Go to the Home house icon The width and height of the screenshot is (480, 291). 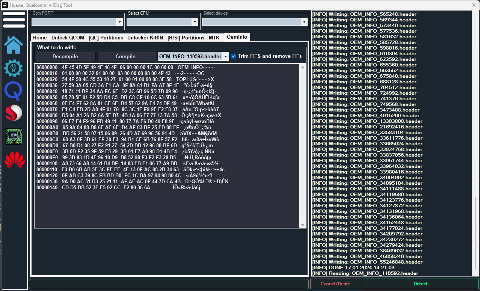(14, 45)
